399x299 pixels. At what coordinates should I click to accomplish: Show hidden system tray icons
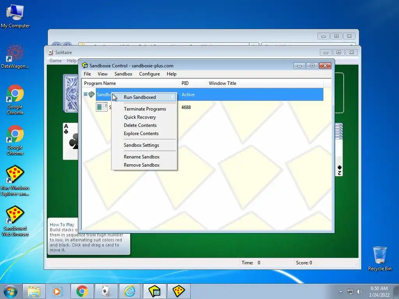pos(341,292)
